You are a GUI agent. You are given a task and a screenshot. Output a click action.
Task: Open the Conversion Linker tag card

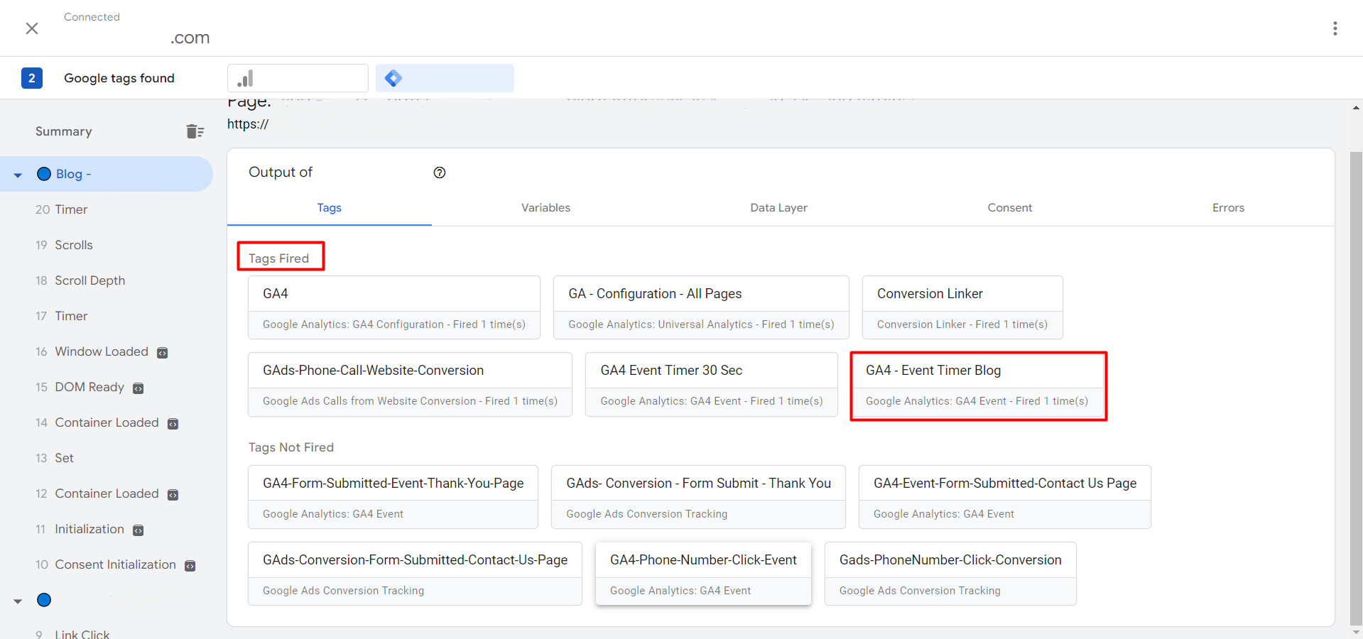(962, 307)
